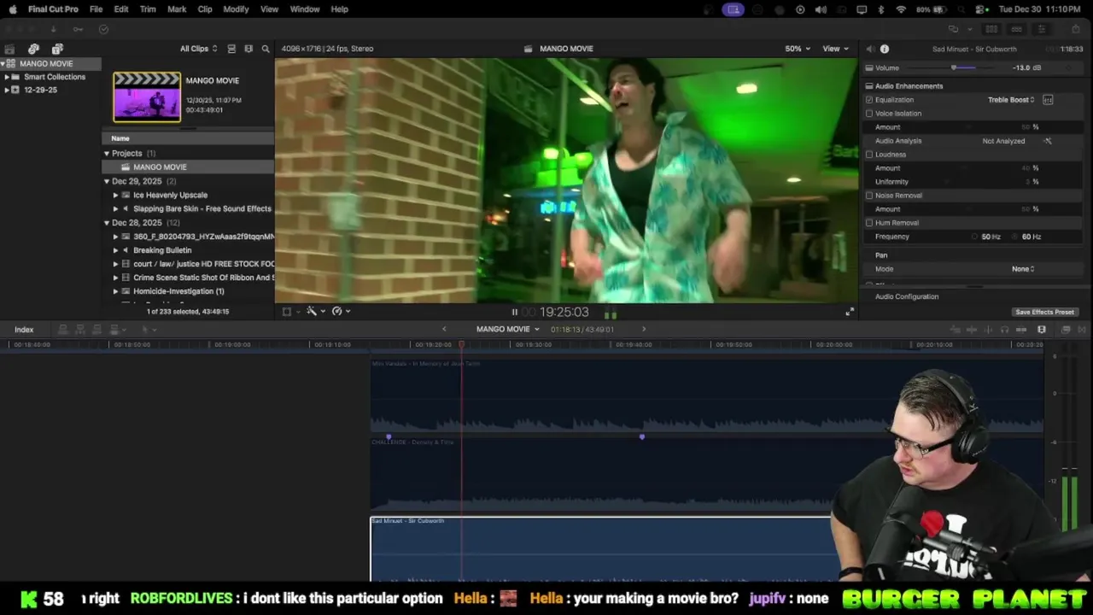Open the Mark menu
This screenshot has height=615, width=1093.
click(177, 9)
